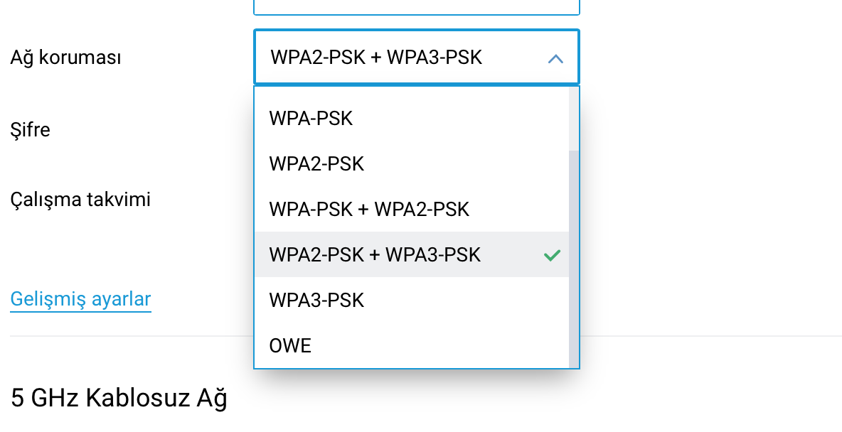The image size is (842, 432).
Task: Choose WPA3-PSK network protection
Action: point(411,300)
